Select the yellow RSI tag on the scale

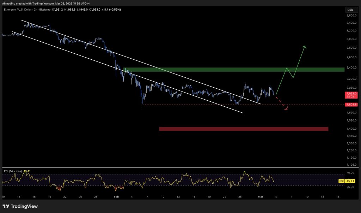341,181
